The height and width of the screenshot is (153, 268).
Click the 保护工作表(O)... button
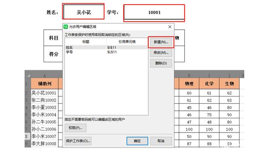tap(78, 141)
